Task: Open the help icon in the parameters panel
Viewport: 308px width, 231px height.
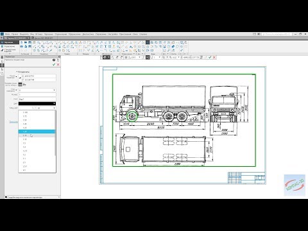Action: [x=54, y=60]
